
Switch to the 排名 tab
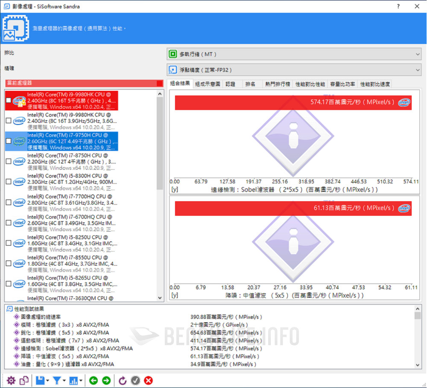(x=252, y=84)
